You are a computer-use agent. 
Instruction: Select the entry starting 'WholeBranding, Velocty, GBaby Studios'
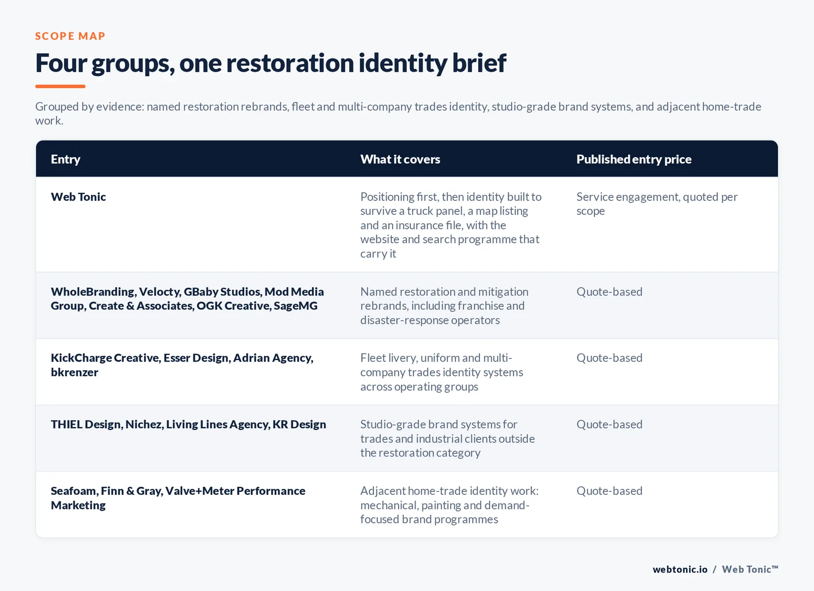(187, 299)
